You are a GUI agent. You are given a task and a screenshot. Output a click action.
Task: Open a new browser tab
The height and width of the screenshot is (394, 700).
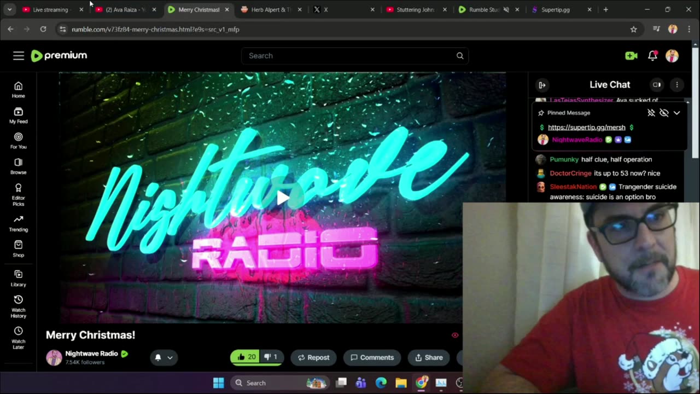point(605,10)
